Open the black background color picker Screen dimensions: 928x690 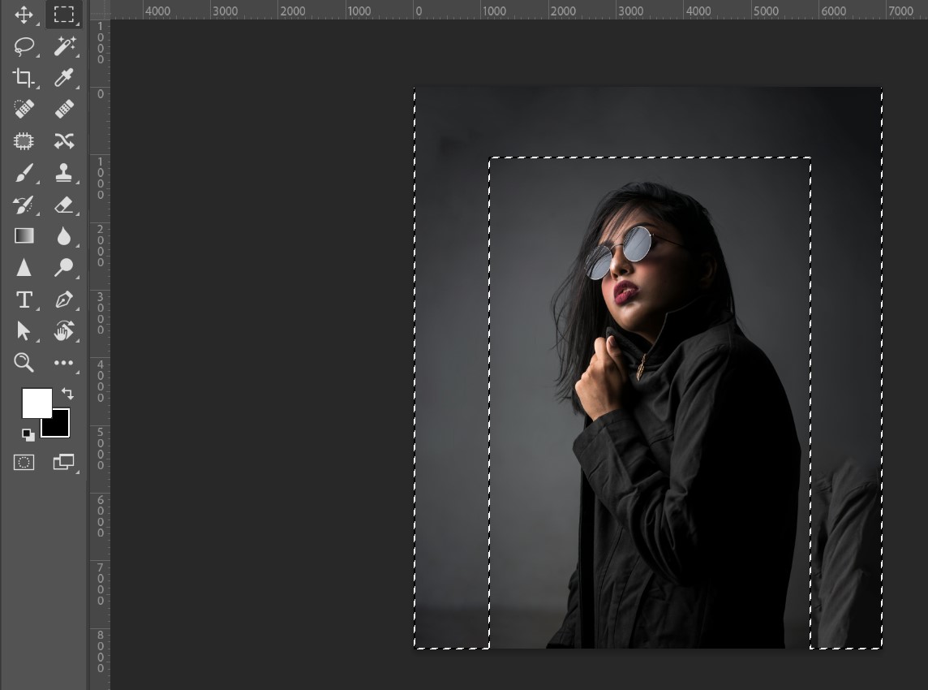(x=60, y=426)
